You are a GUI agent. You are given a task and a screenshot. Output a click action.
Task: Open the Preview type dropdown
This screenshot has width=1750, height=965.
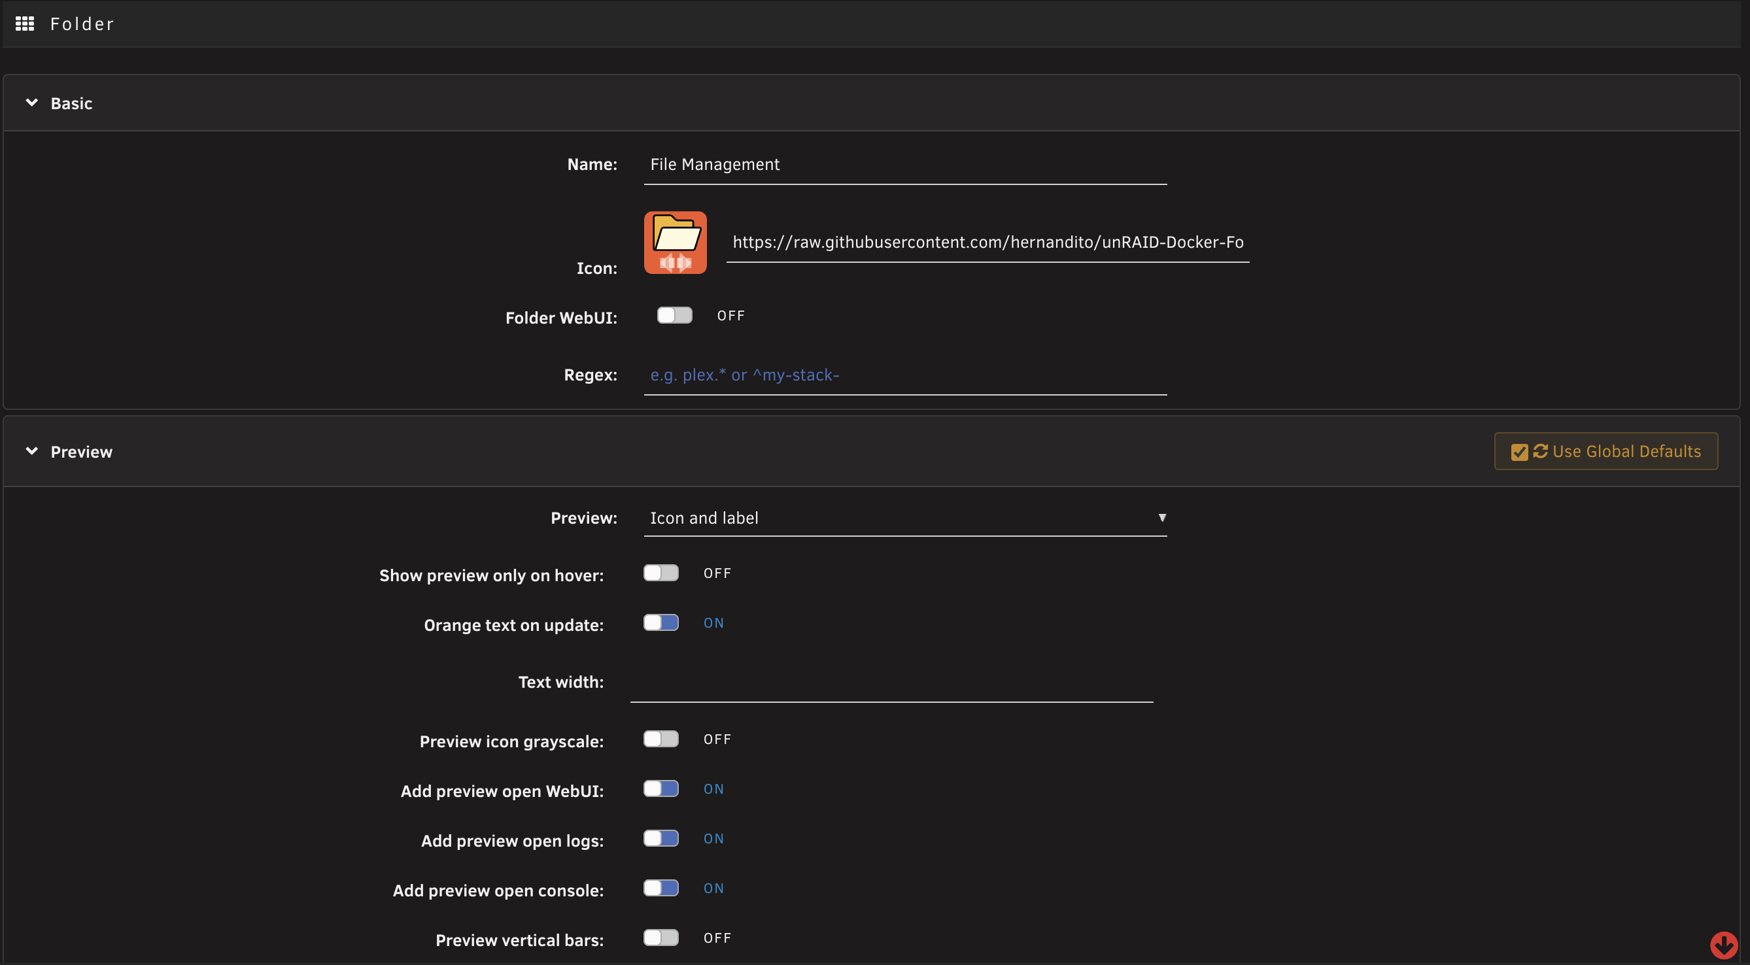point(905,518)
